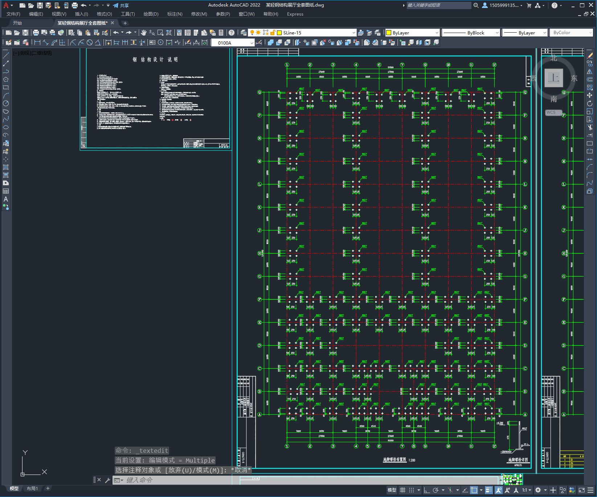
Task: Open the Table tool
Action: [6, 191]
